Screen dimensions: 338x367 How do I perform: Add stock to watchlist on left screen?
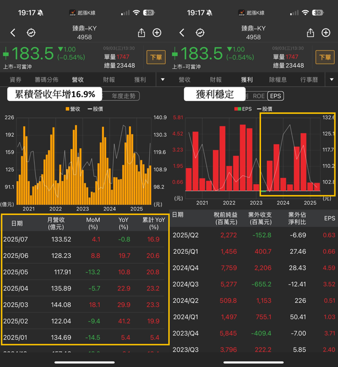(x=157, y=33)
